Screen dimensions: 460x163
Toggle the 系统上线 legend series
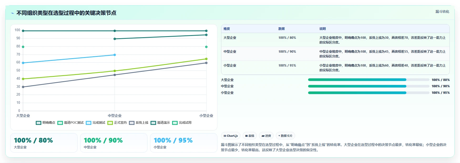click(x=139, y=123)
